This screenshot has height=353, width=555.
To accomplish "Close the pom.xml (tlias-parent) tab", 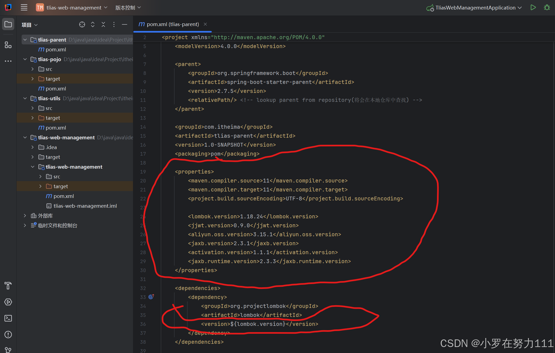I will (205, 24).
